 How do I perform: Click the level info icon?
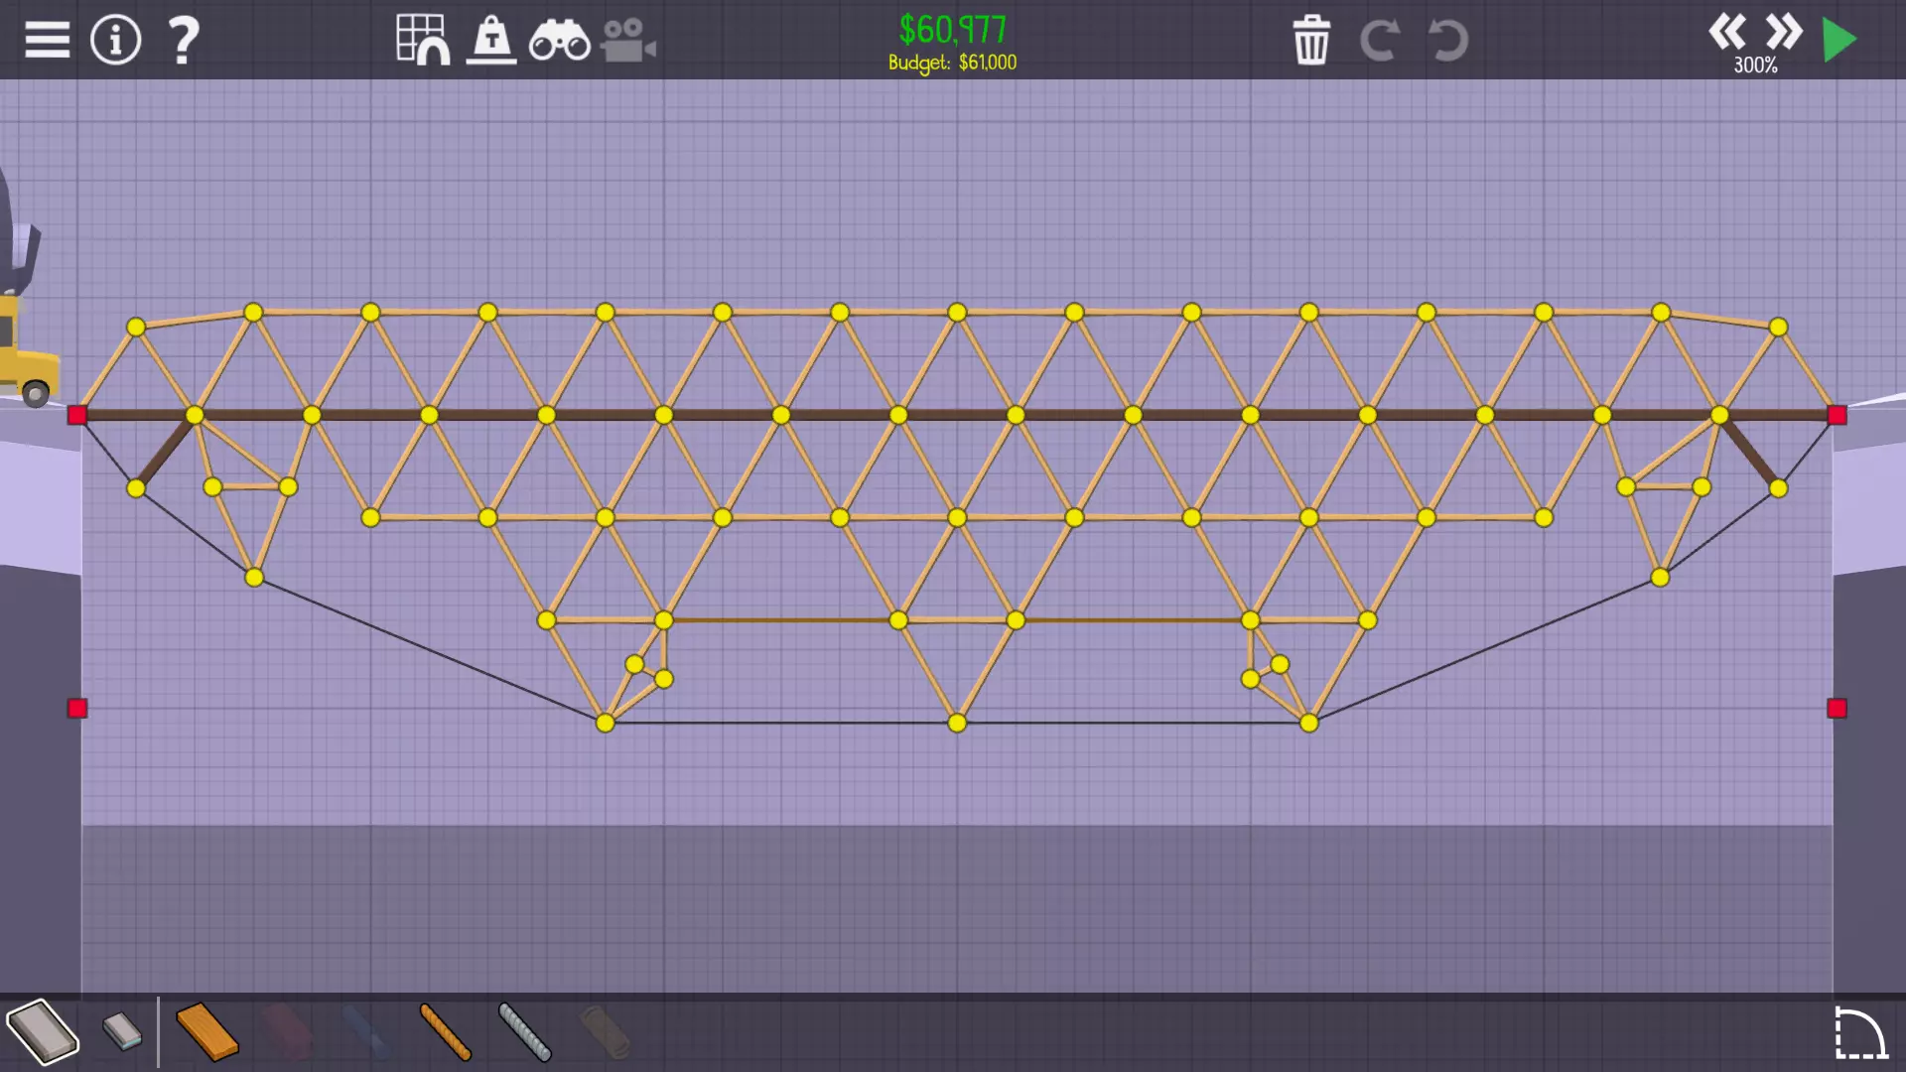(x=116, y=40)
